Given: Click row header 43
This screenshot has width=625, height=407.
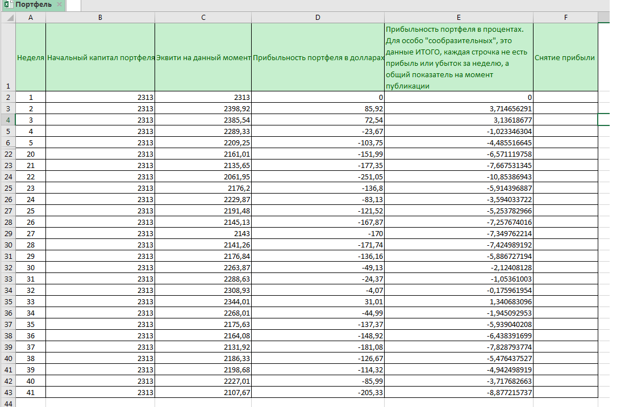Looking at the screenshot, I should tap(7, 392).
